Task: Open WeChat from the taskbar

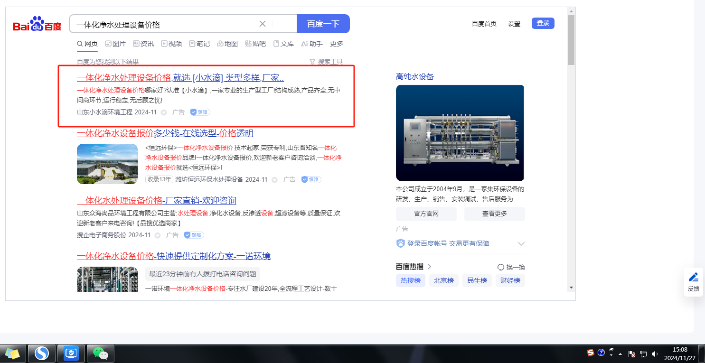Action: click(x=100, y=353)
